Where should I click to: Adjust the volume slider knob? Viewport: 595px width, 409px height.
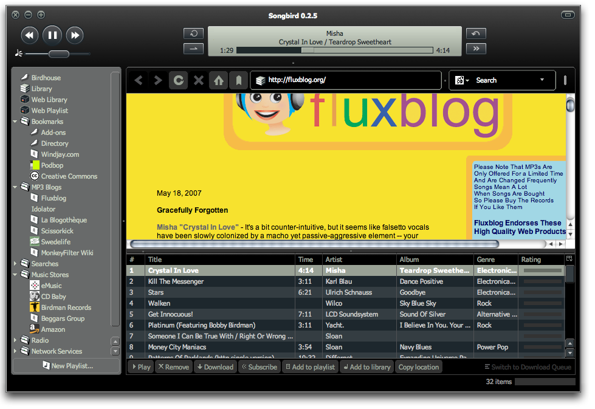[x=59, y=54]
